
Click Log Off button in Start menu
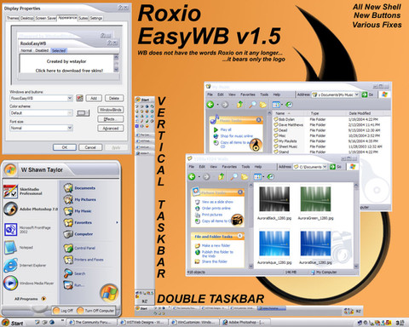tap(63, 311)
